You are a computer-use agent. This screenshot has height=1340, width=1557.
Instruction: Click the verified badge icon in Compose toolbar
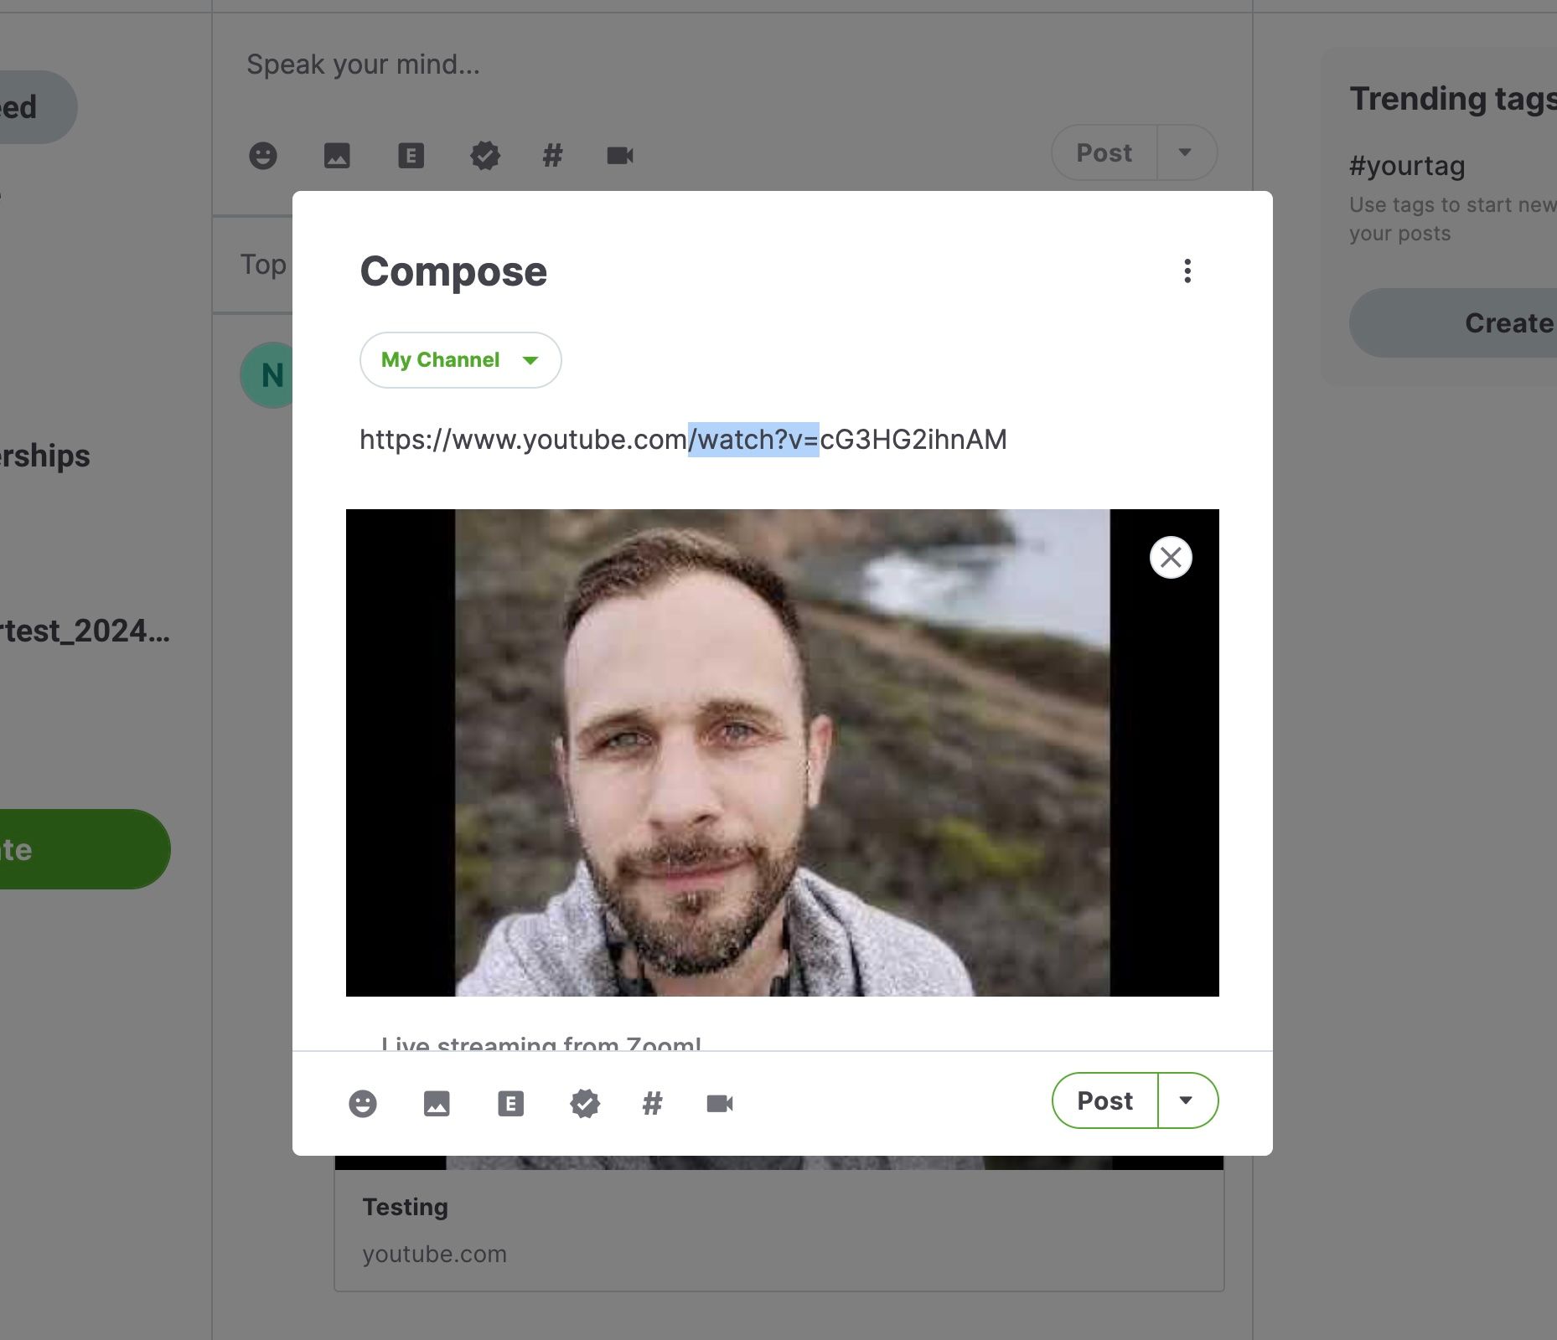(585, 1103)
